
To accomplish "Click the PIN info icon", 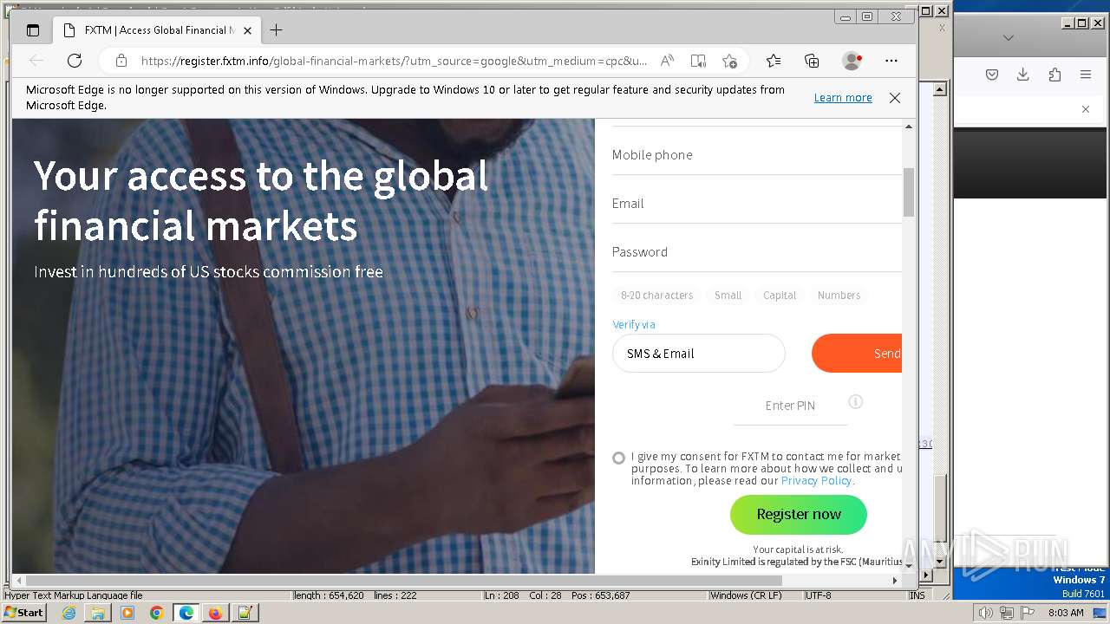I will click(856, 402).
